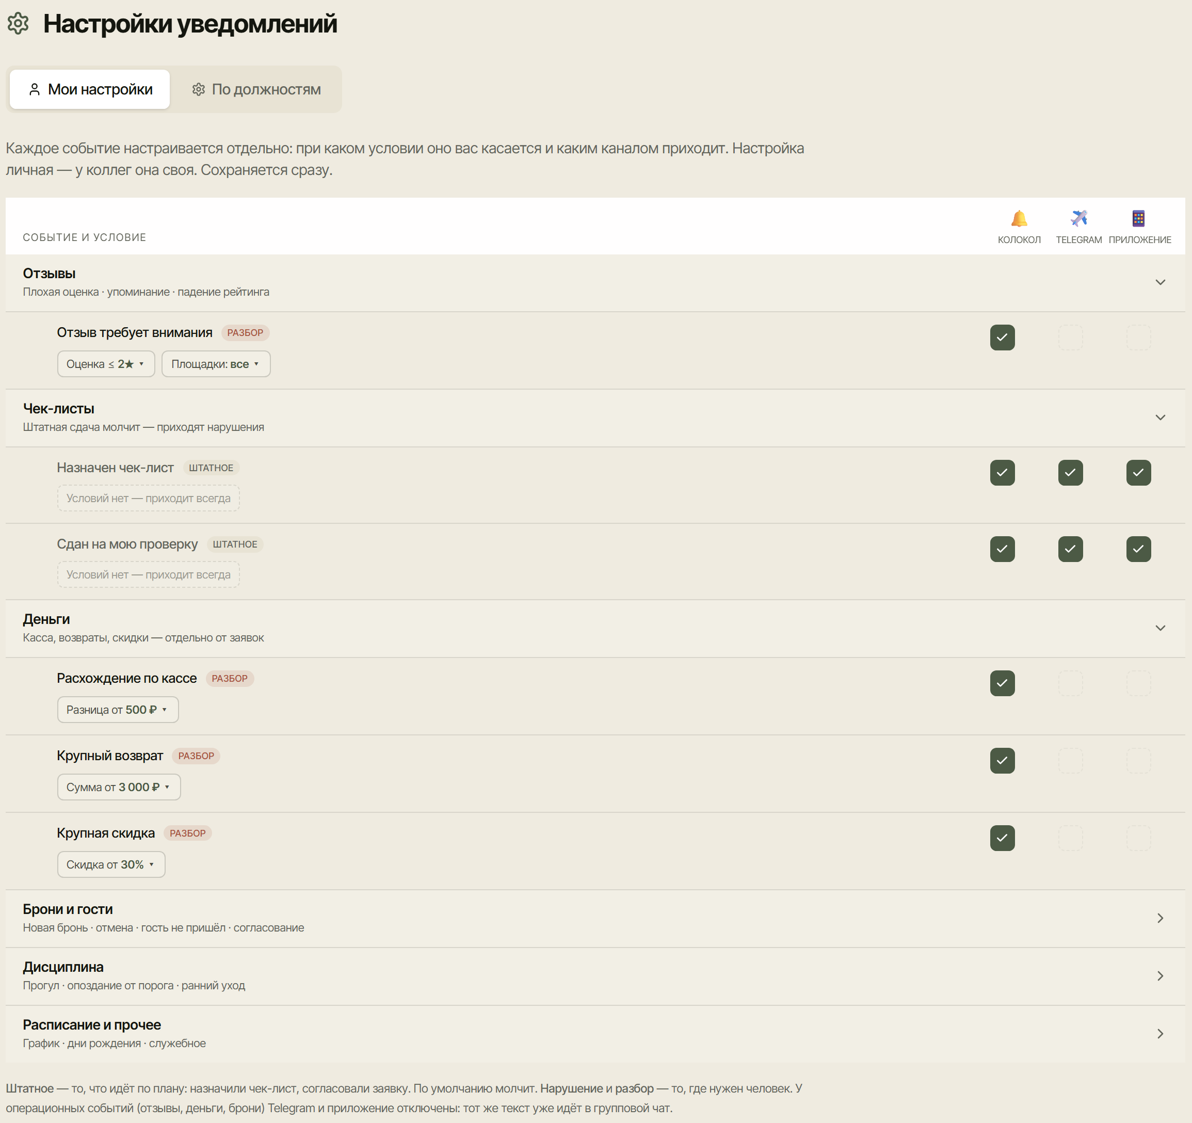Uncheck Колокол for Крупный возврат
This screenshot has width=1192, height=1123.
pyautogui.click(x=1002, y=760)
